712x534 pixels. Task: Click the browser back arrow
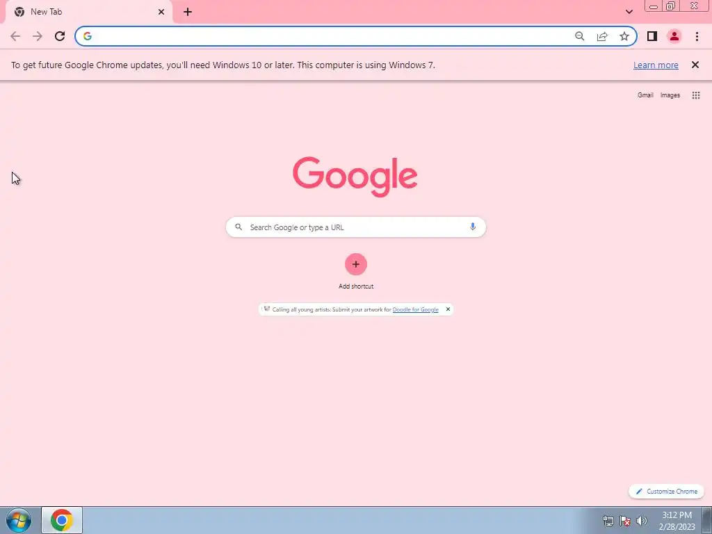coord(15,36)
